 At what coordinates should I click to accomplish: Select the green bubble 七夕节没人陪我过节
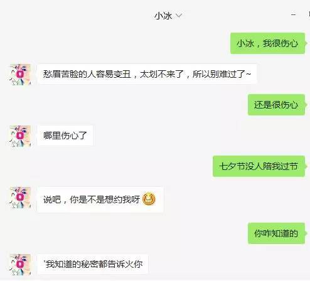[259, 166]
